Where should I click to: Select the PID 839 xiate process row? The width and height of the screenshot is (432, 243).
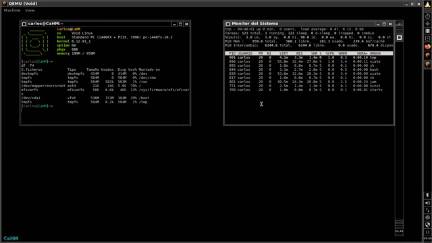pos(309,74)
